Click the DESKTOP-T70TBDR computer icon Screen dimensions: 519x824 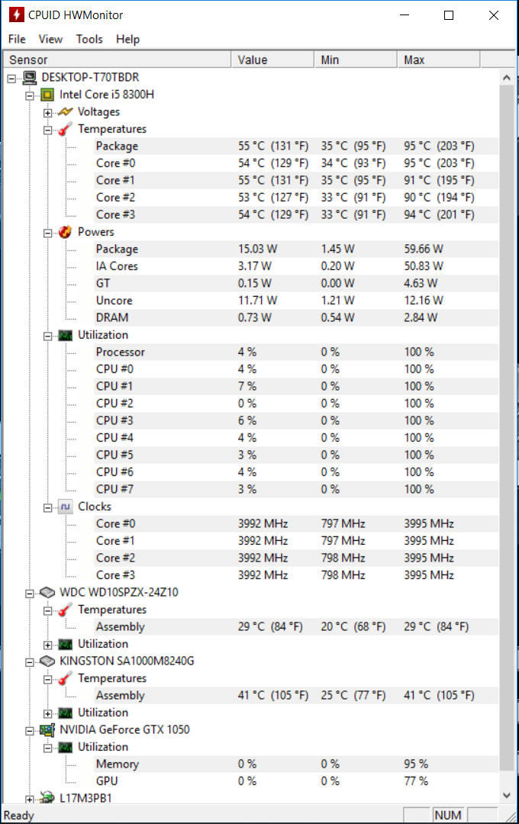point(30,78)
